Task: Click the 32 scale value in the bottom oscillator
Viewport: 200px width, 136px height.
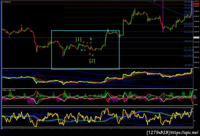Action: (194, 121)
